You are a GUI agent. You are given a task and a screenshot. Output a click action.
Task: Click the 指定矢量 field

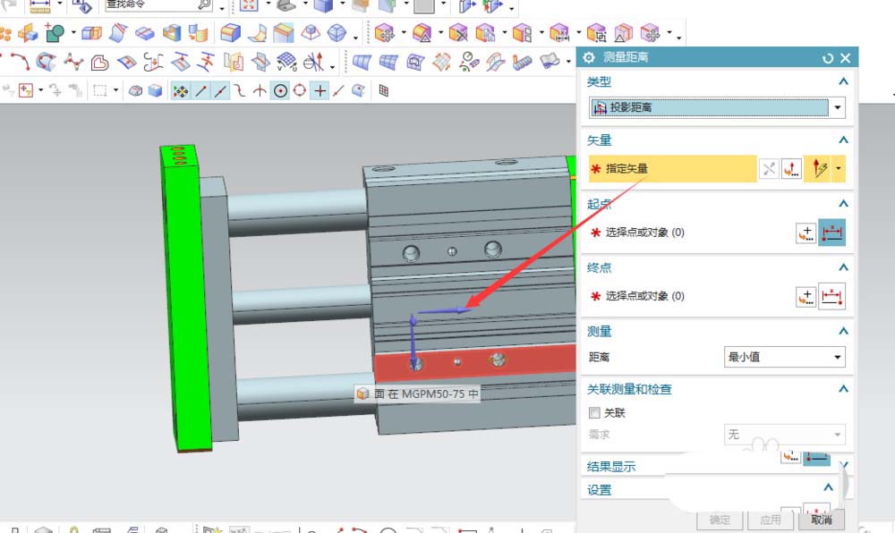click(x=672, y=169)
